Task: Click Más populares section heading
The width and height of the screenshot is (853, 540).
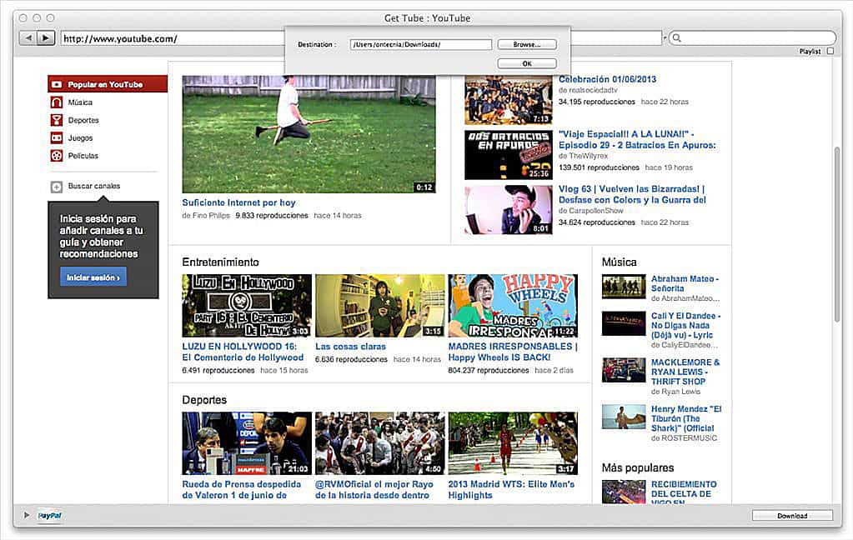Action: (638, 467)
